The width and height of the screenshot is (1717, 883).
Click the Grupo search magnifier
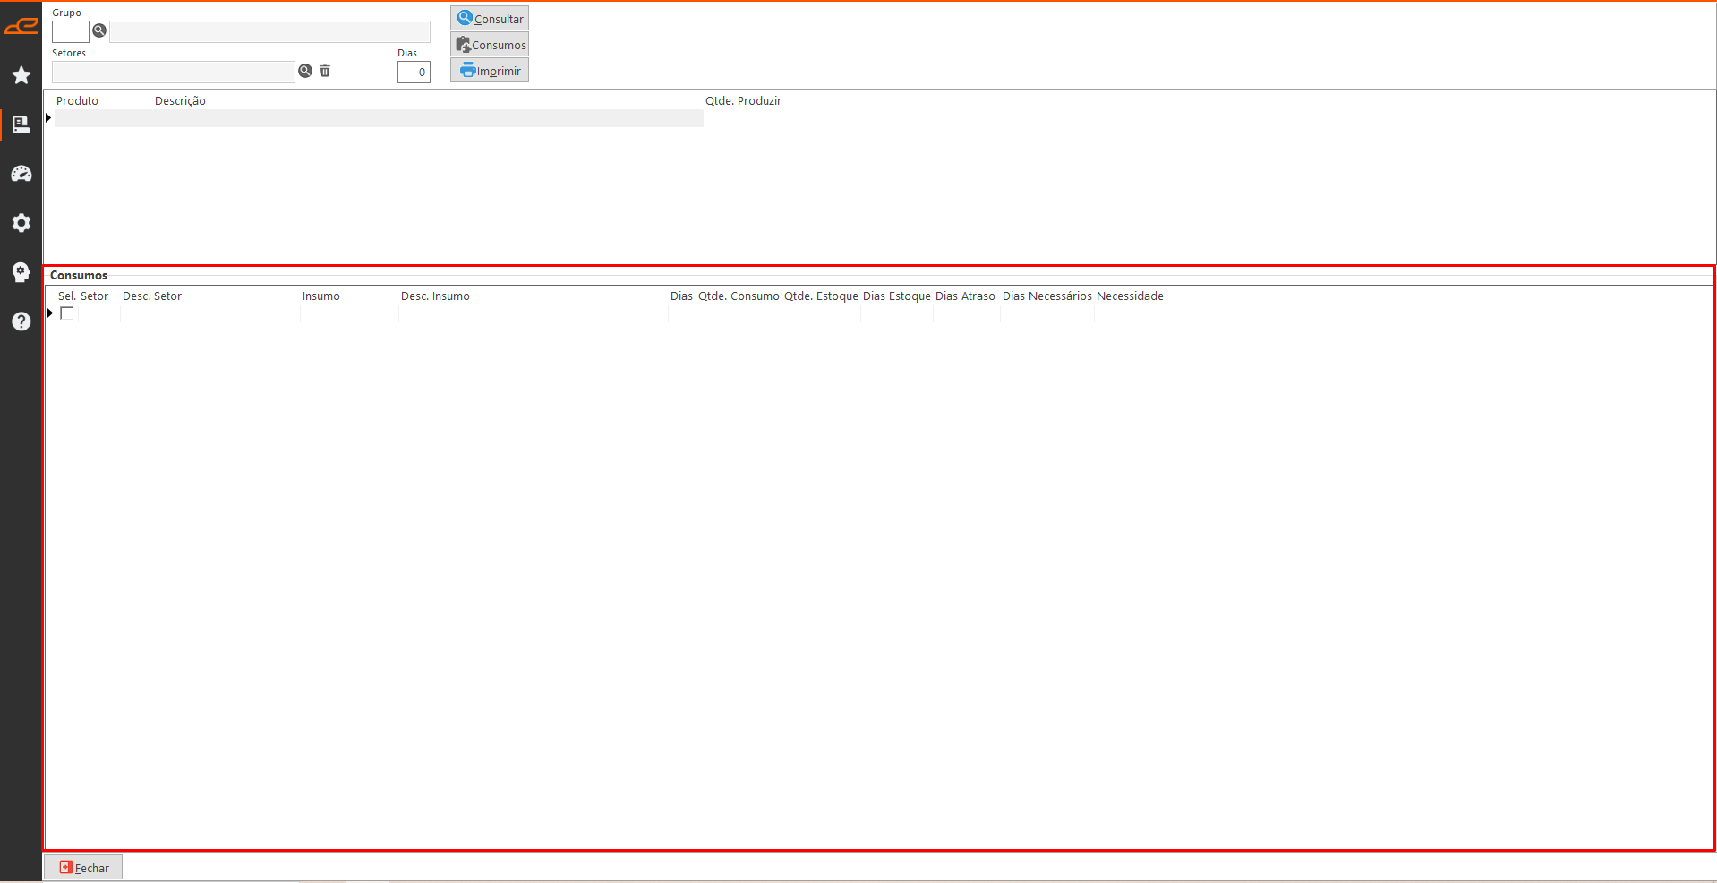coord(99,31)
